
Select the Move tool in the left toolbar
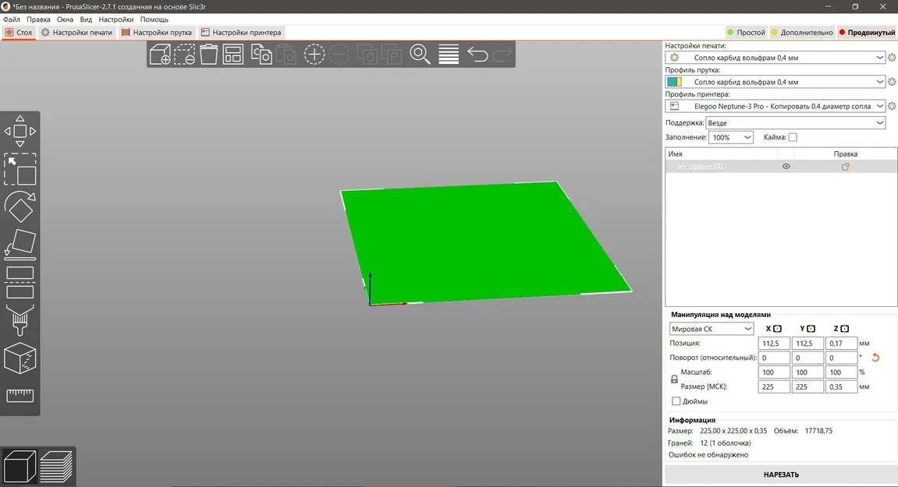[20, 131]
